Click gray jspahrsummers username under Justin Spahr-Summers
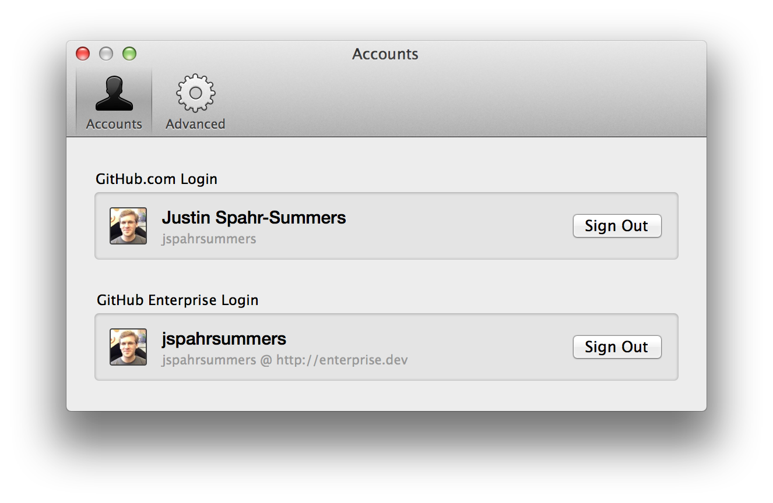773x503 pixels. point(209,239)
